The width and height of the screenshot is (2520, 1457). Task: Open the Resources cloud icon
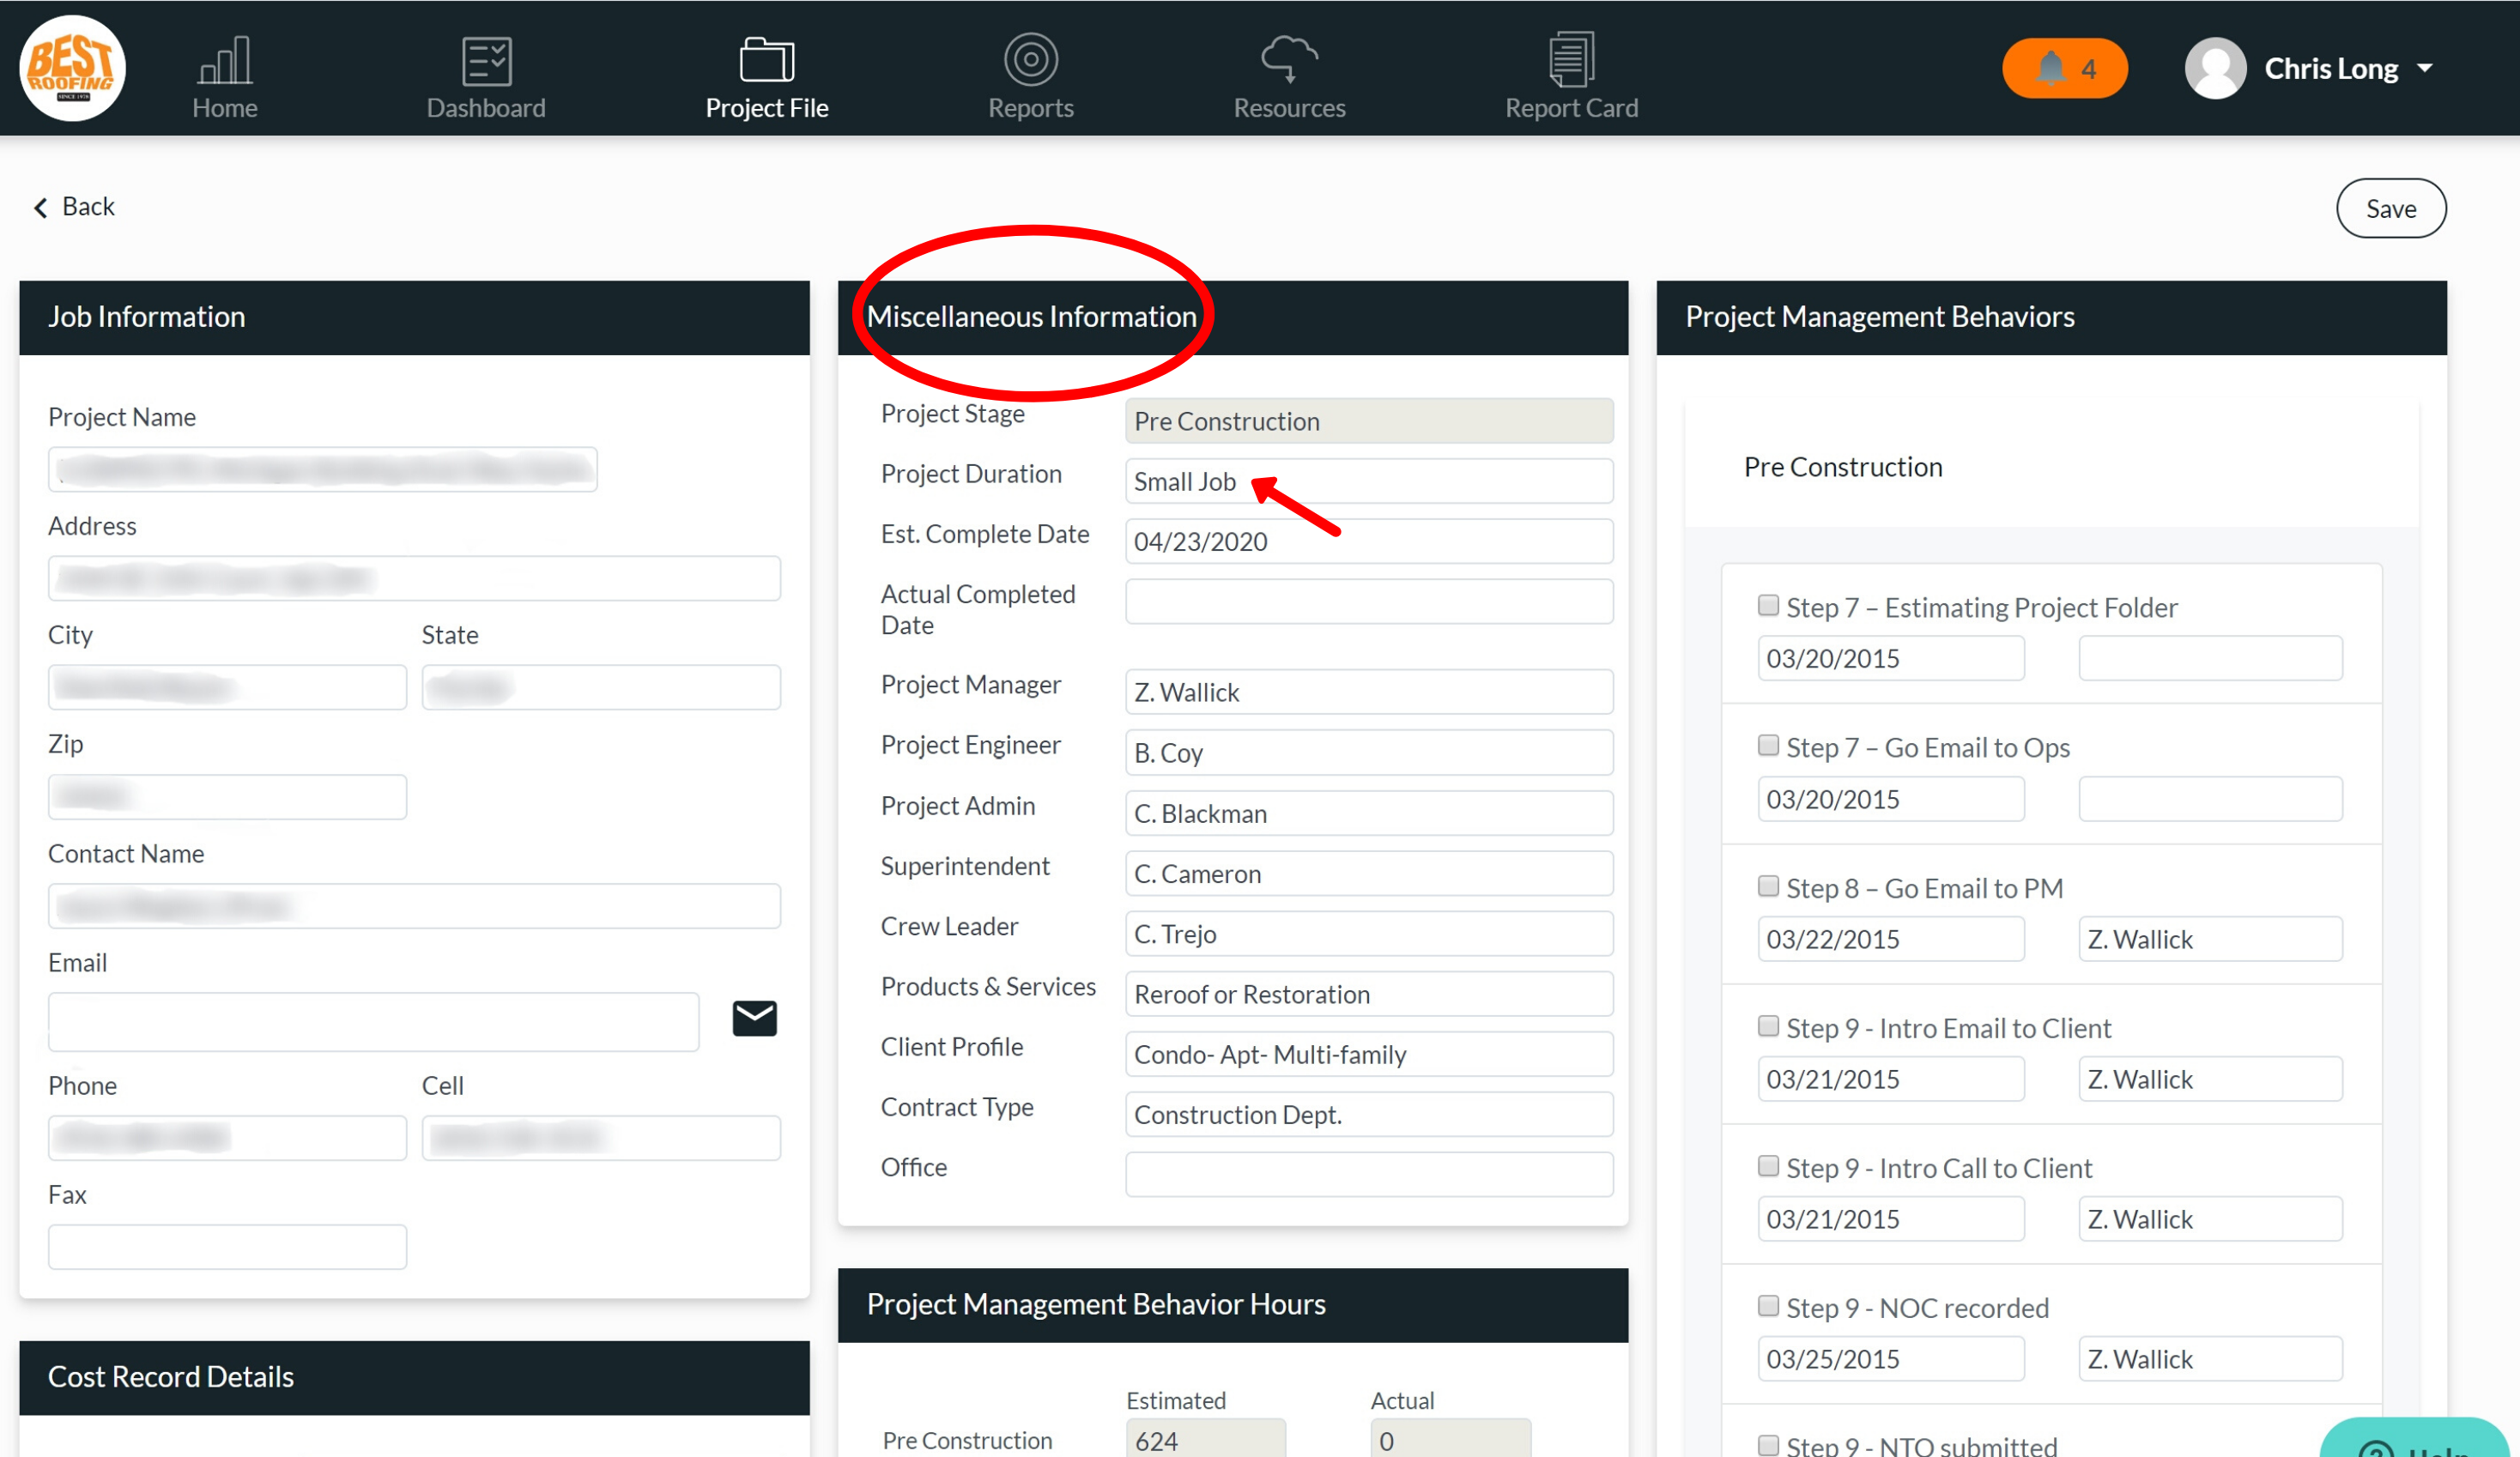(x=1289, y=59)
